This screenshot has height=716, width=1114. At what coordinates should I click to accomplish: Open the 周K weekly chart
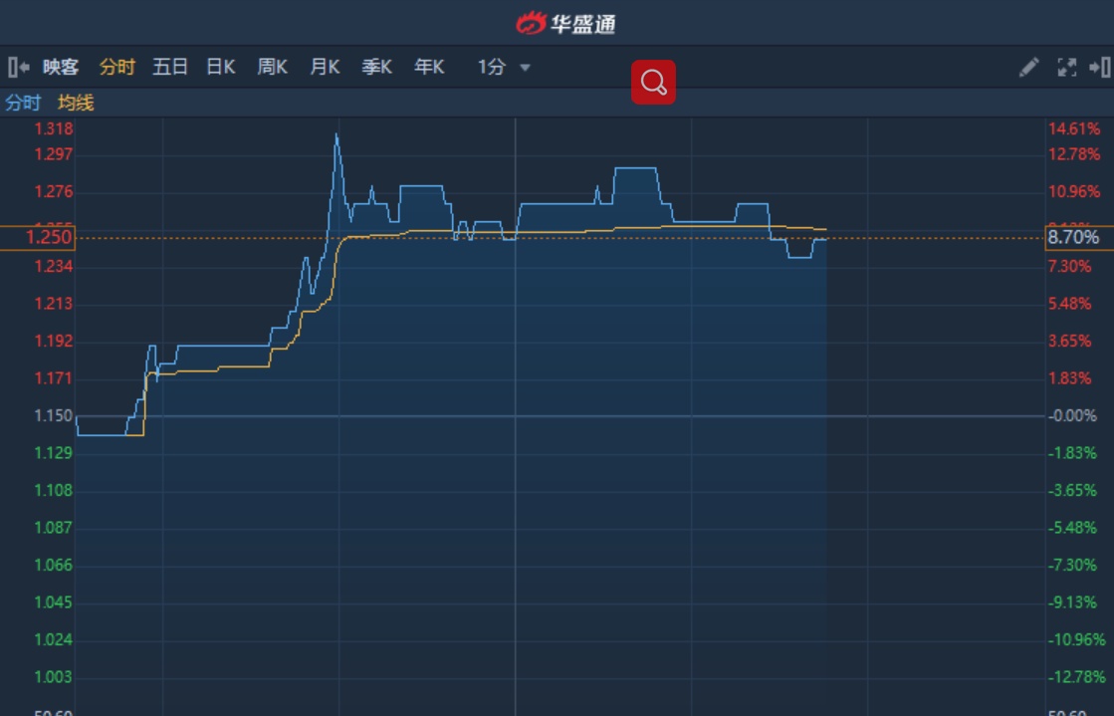[272, 68]
